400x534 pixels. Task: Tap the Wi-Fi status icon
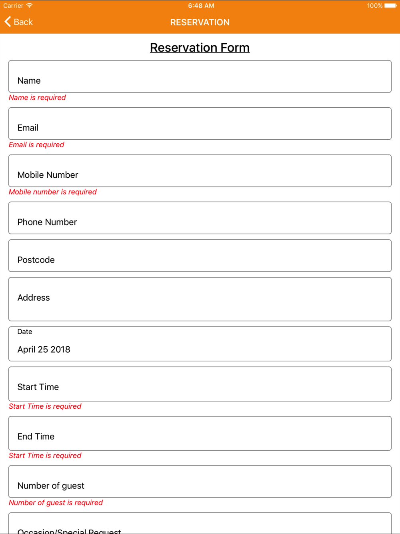29,6
